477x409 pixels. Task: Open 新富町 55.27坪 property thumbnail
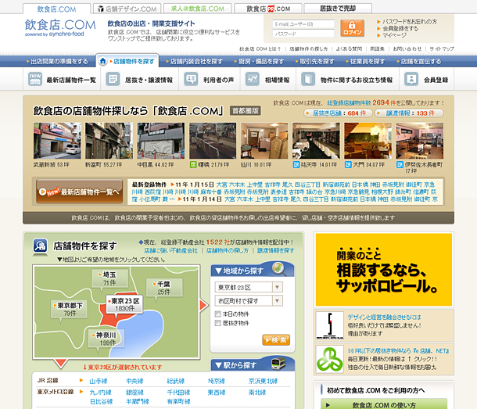click(109, 141)
